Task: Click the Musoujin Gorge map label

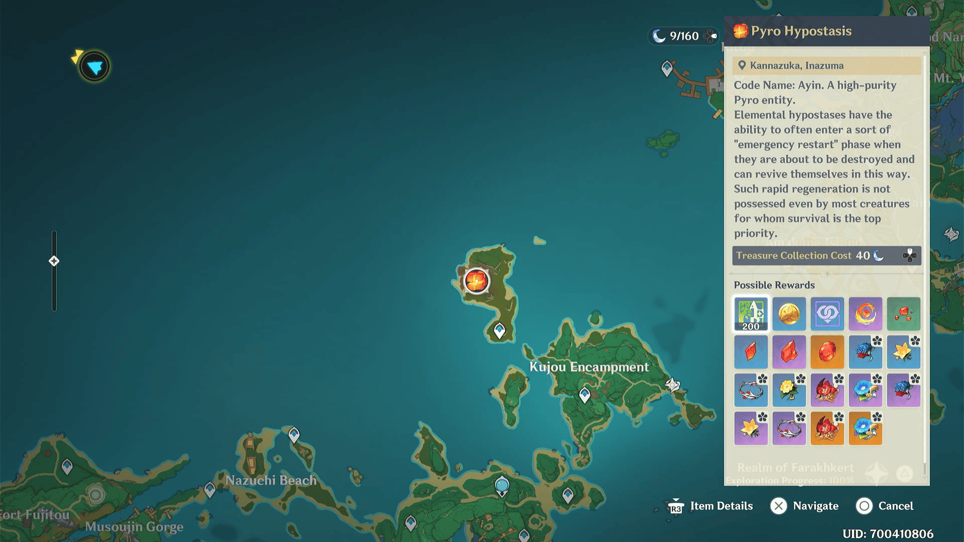Action: [134, 527]
